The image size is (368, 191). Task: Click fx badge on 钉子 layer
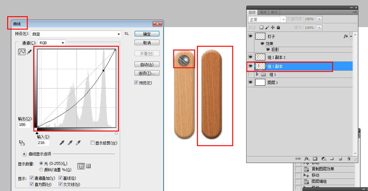[x=346, y=36]
